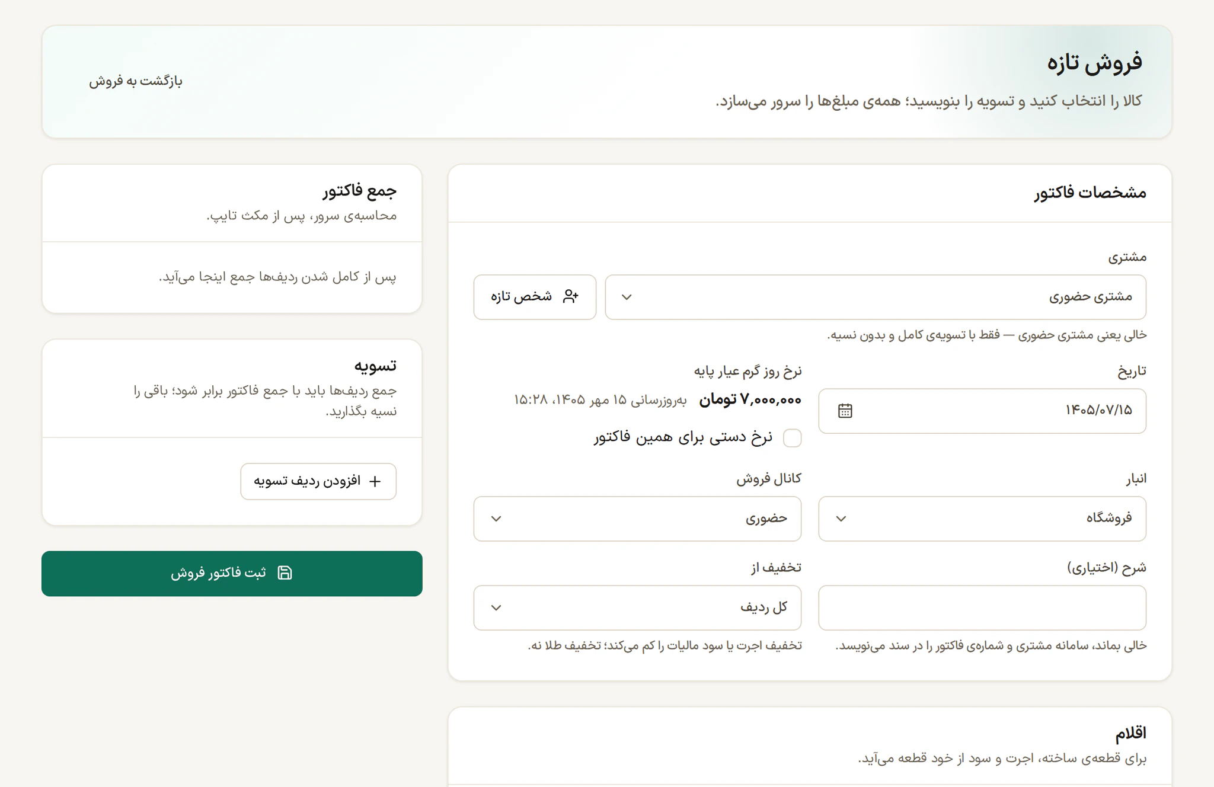
Task: Click the مشخصات فاکتور section title
Action: click(1090, 193)
